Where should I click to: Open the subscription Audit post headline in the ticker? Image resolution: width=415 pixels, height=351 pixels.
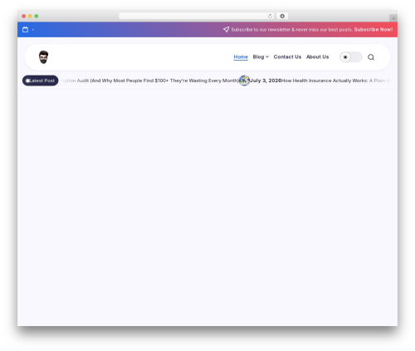click(149, 80)
